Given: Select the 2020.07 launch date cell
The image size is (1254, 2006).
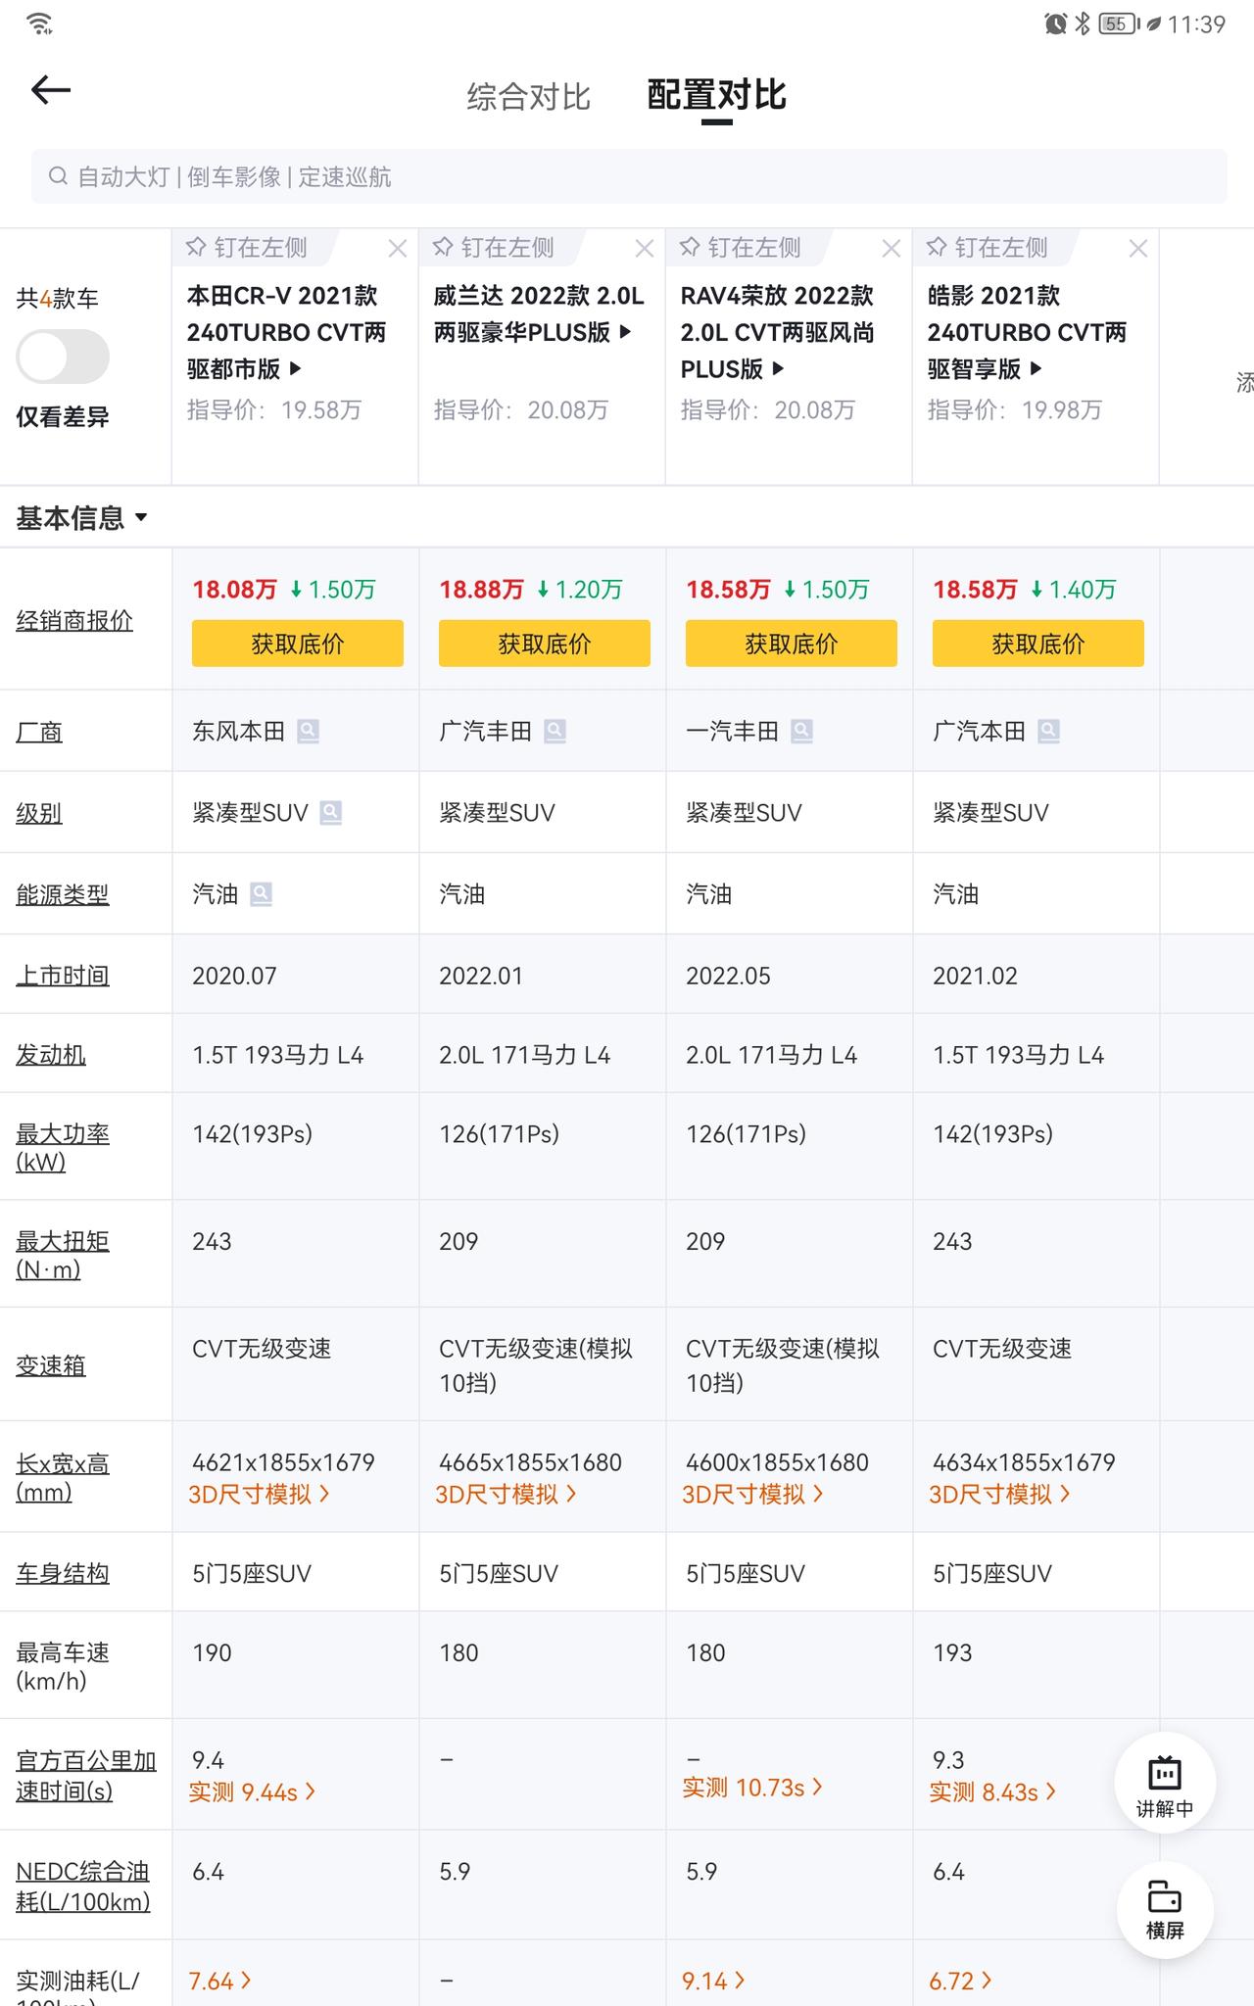Looking at the screenshot, I should 296,975.
